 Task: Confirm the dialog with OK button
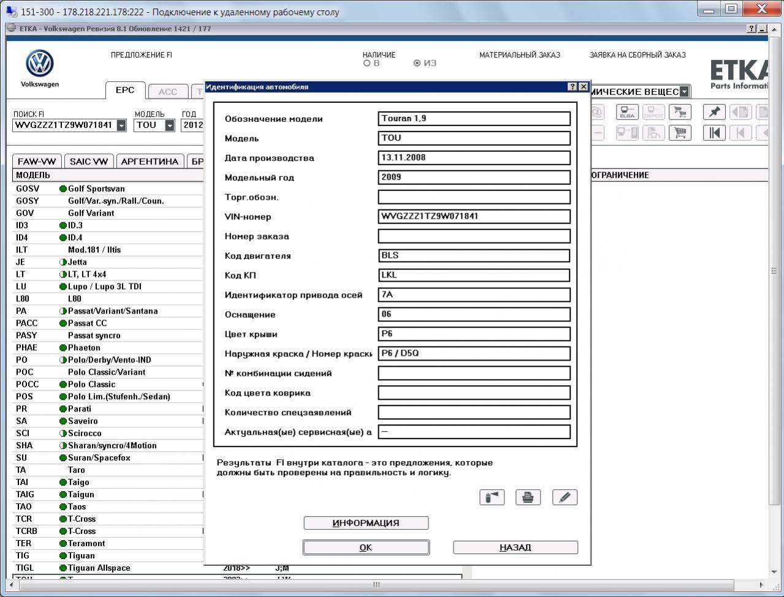[x=366, y=547]
